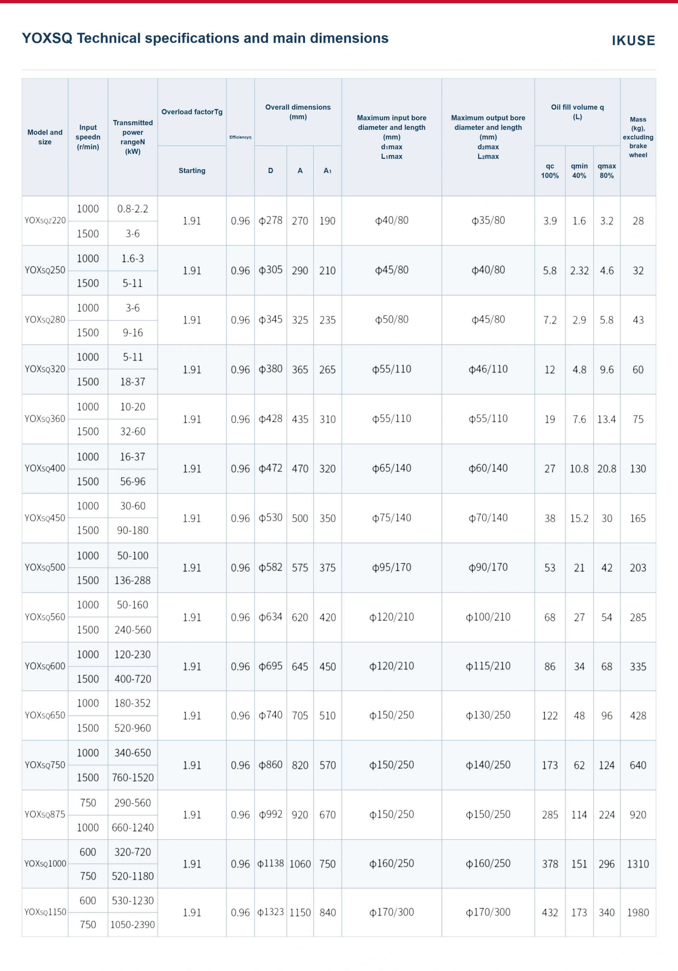Select the Maximum input bore diameter header
This screenshot has height=971, width=678.
click(392, 137)
